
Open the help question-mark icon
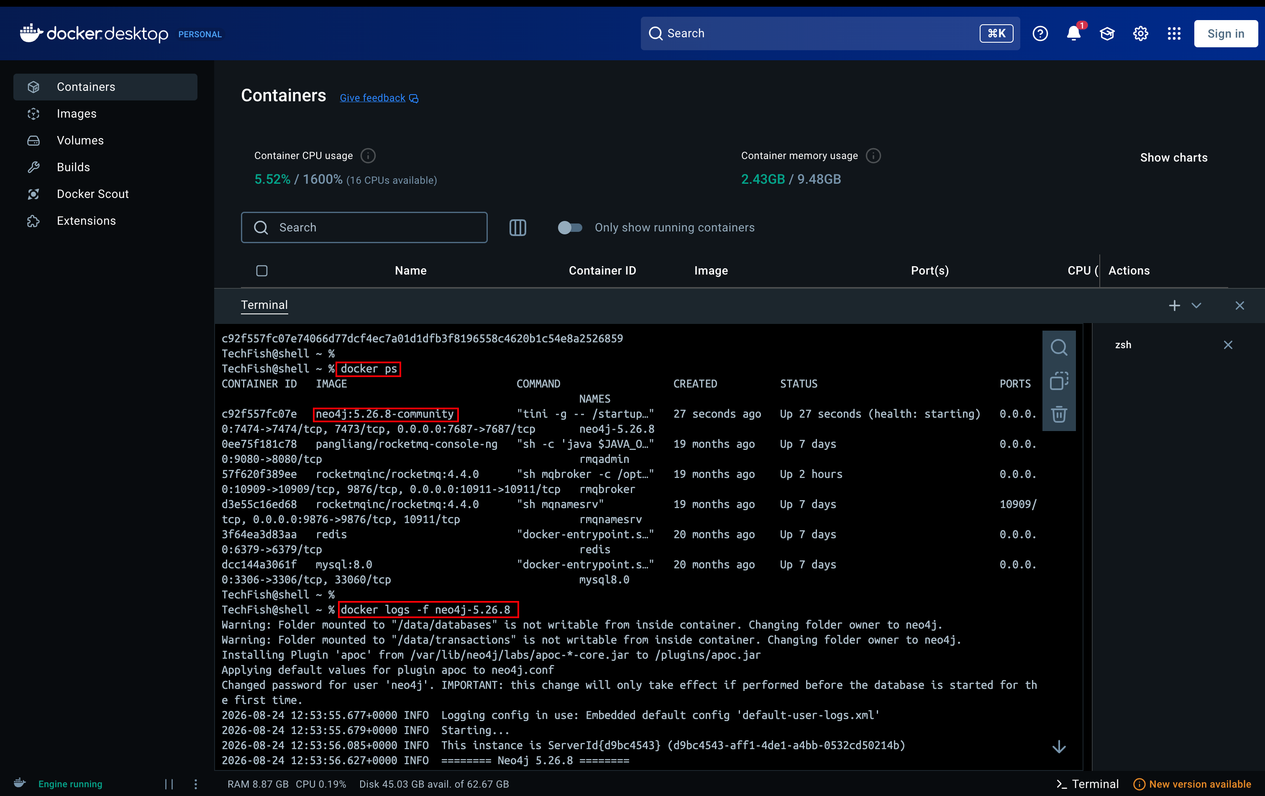[x=1040, y=33]
